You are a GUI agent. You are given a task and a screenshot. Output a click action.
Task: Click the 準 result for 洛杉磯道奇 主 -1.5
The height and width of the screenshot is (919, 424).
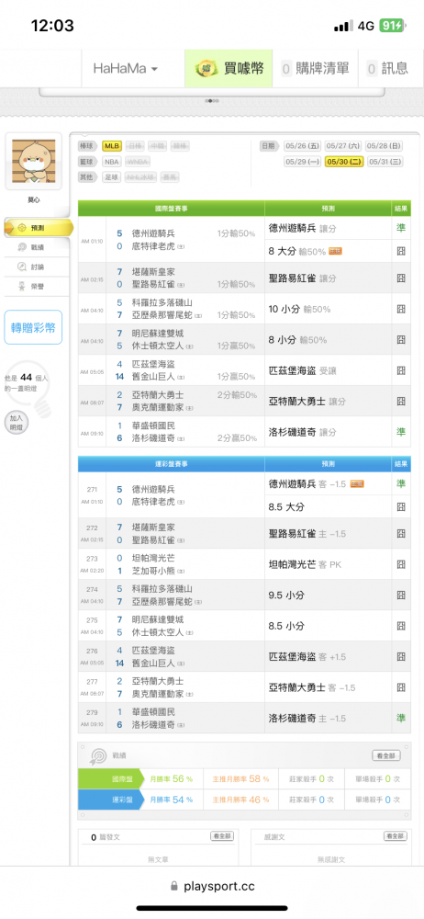point(401,718)
